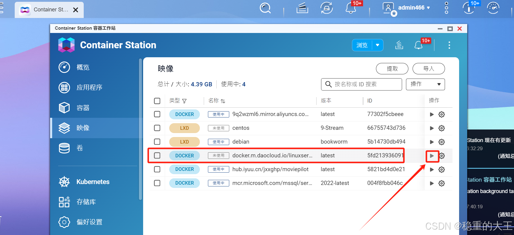The height and width of the screenshot is (235, 514).
Task: Sort by 名称 using the sort arrows
Action: [x=223, y=101]
